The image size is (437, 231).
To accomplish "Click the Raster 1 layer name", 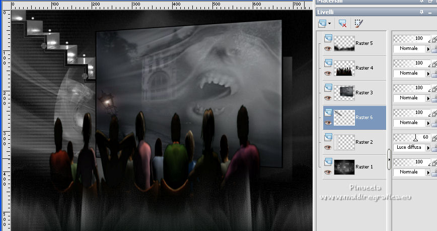I will (364, 167).
